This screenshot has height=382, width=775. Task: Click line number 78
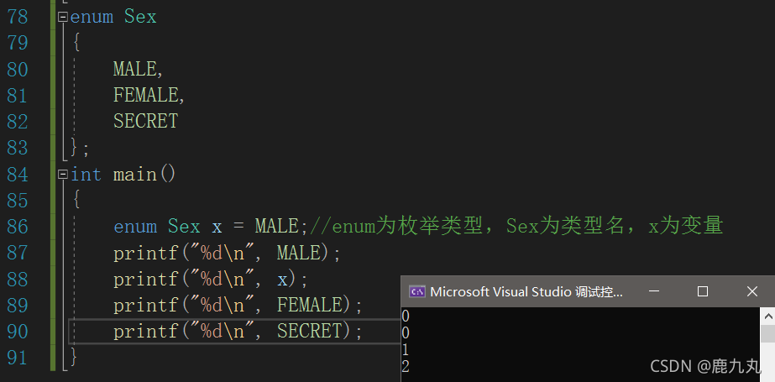coord(18,18)
